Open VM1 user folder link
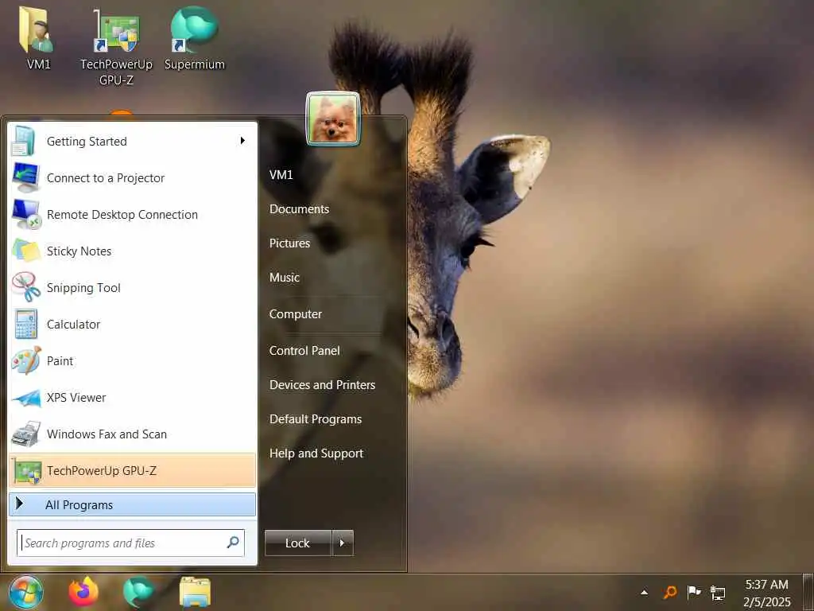 pos(281,174)
